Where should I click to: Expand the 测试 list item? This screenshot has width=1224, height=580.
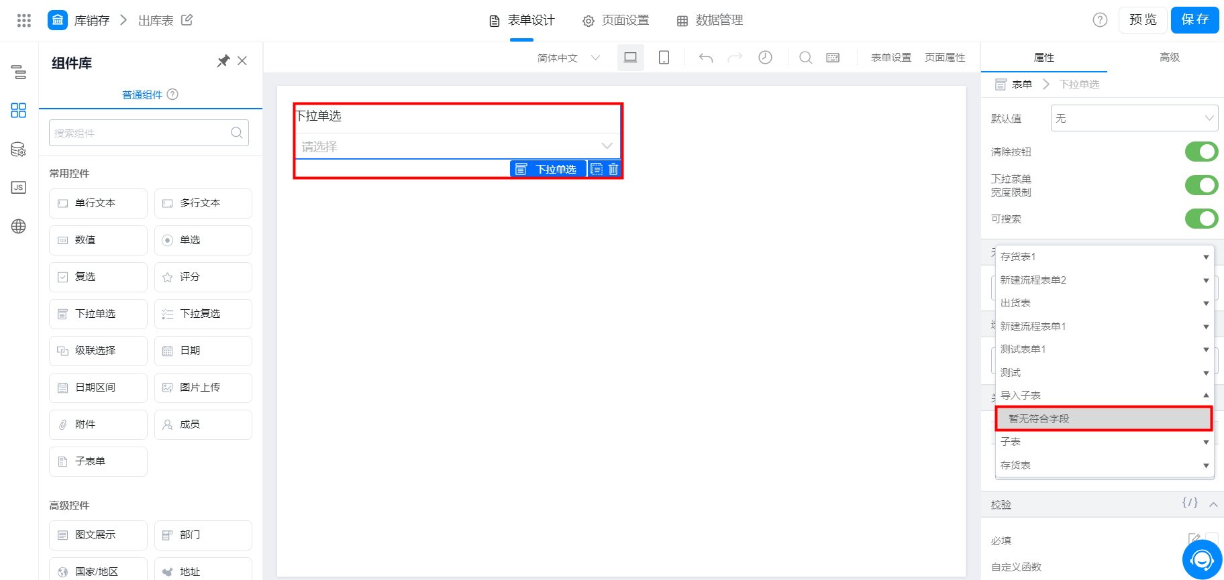(1105, 373)
